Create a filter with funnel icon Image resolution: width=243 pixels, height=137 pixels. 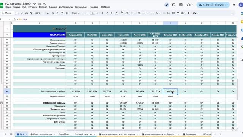(x=178, y=13)
